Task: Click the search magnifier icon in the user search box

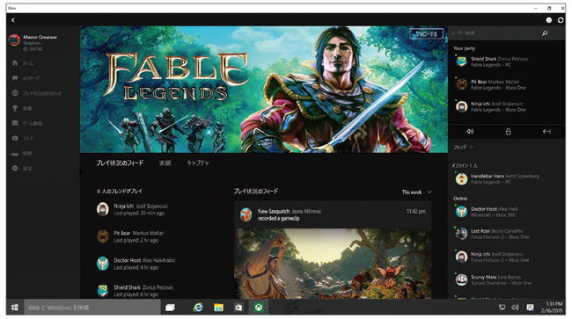Action: pyautogui.click(x=545, y=33)
